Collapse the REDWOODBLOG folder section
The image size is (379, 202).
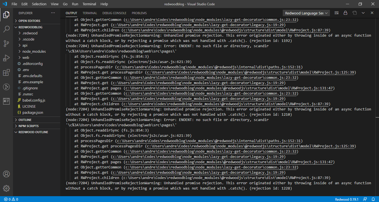(37, 27)
